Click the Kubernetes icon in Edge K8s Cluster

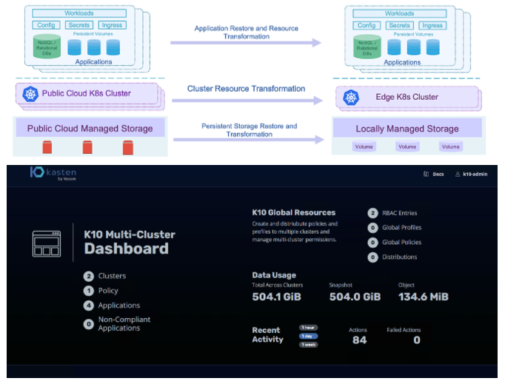click(351, 97)
